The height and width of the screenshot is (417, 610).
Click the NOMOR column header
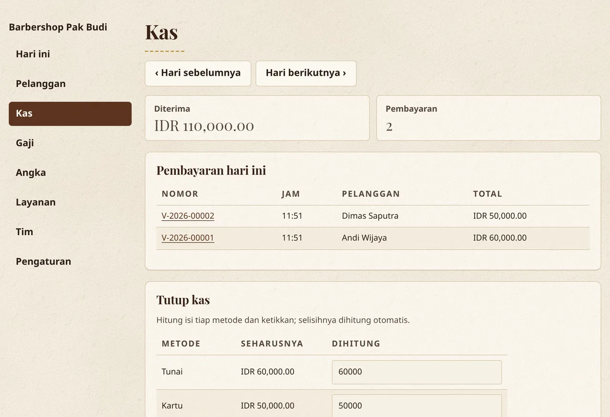(180, 194)
